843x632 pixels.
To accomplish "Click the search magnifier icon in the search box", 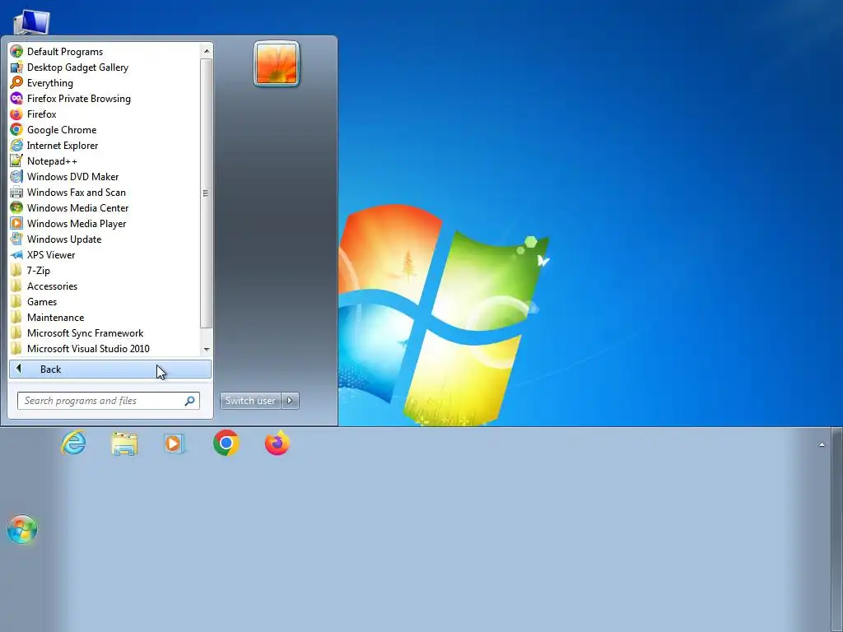I will click(x=190, y=401).
